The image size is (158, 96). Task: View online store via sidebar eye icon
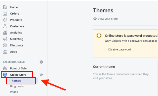(x=41, y=75)
